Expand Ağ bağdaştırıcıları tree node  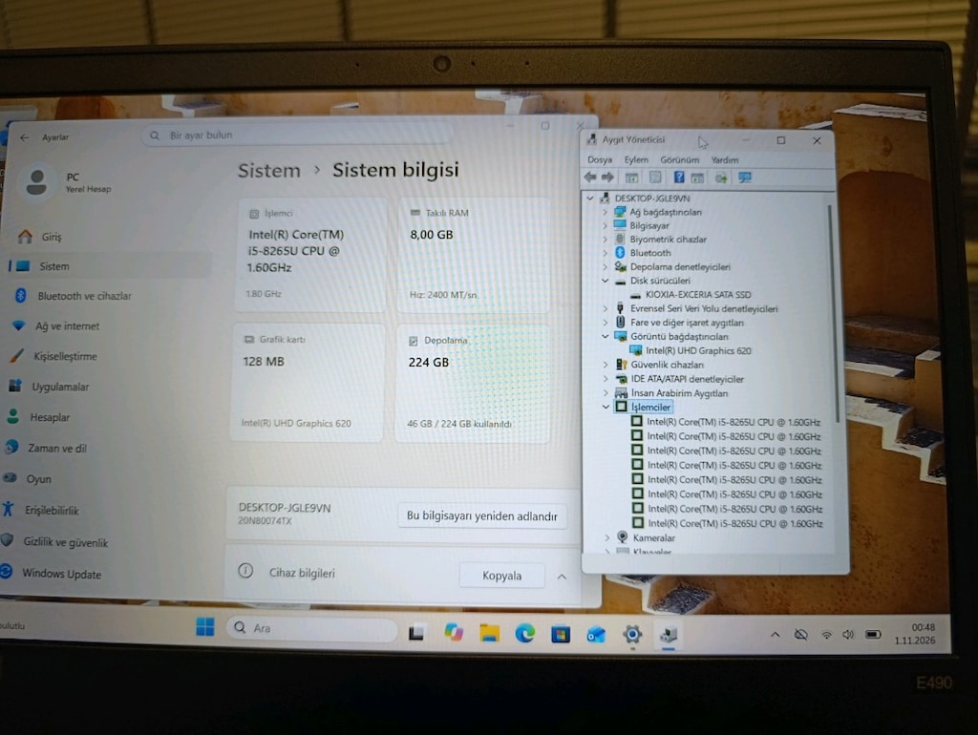pos(605,212)
